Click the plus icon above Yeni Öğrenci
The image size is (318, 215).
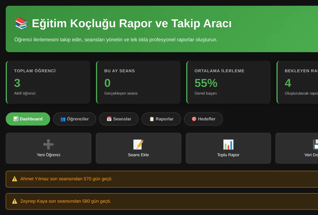coord(48,145)
